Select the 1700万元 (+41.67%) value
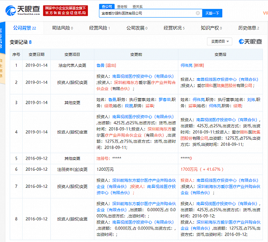Image resolution: width=268 pixels, height=242 pixels. coord(202,169)
